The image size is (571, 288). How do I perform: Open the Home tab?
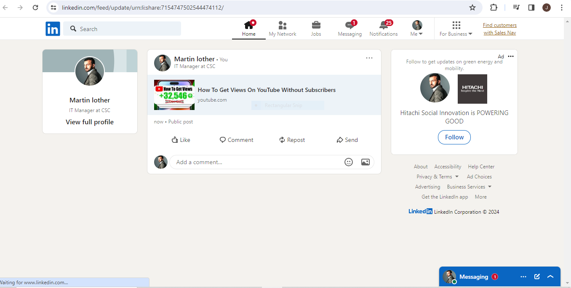249,29
